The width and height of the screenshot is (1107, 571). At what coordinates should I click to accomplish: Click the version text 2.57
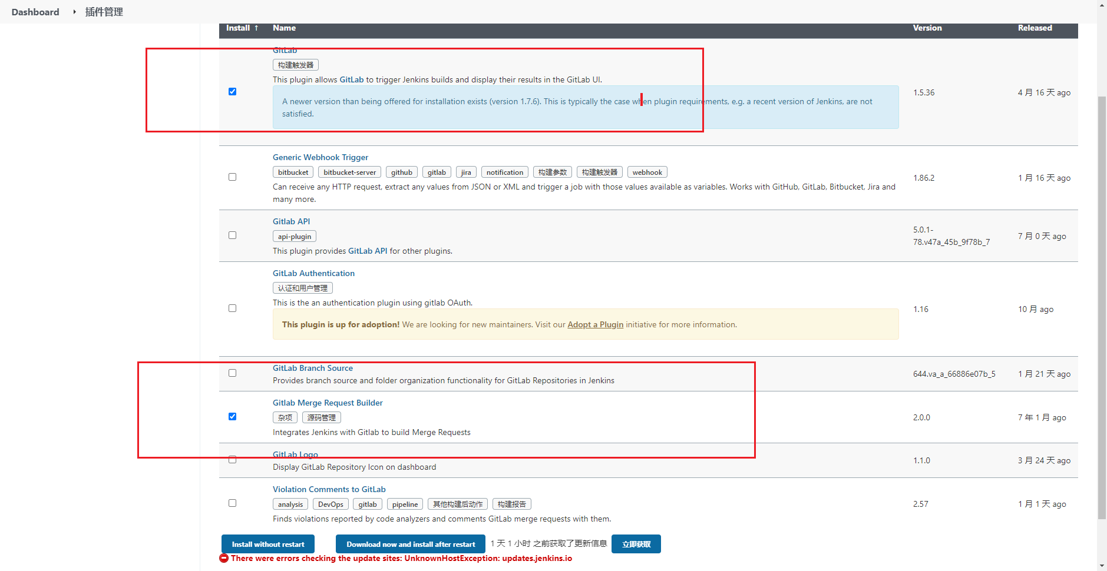click(x=920, y=504)
